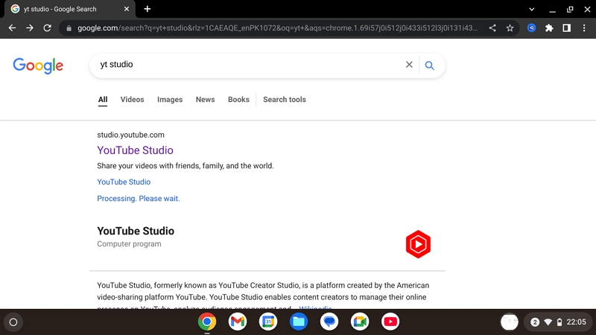The width and height of the screenshot is (596, 335).
Task: Open the Files app from shelf
Action: 299,322
